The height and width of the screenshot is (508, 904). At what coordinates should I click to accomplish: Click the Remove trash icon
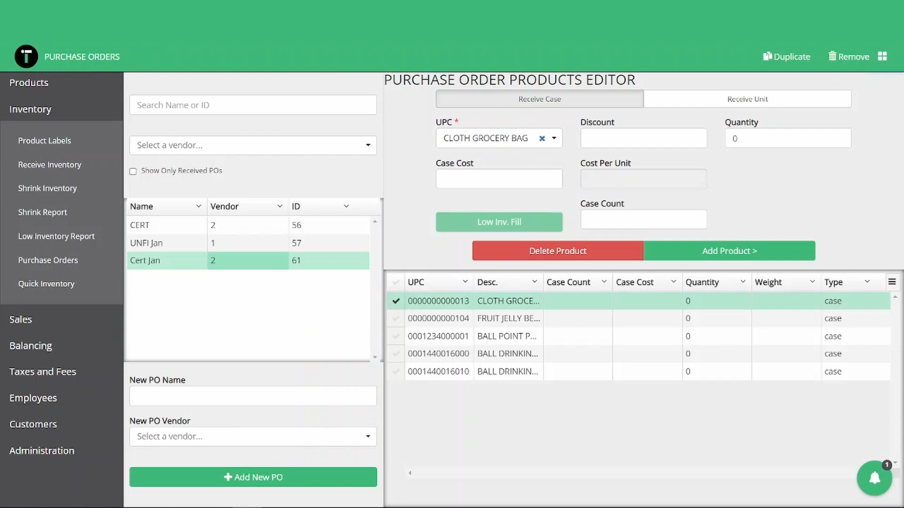832,56
